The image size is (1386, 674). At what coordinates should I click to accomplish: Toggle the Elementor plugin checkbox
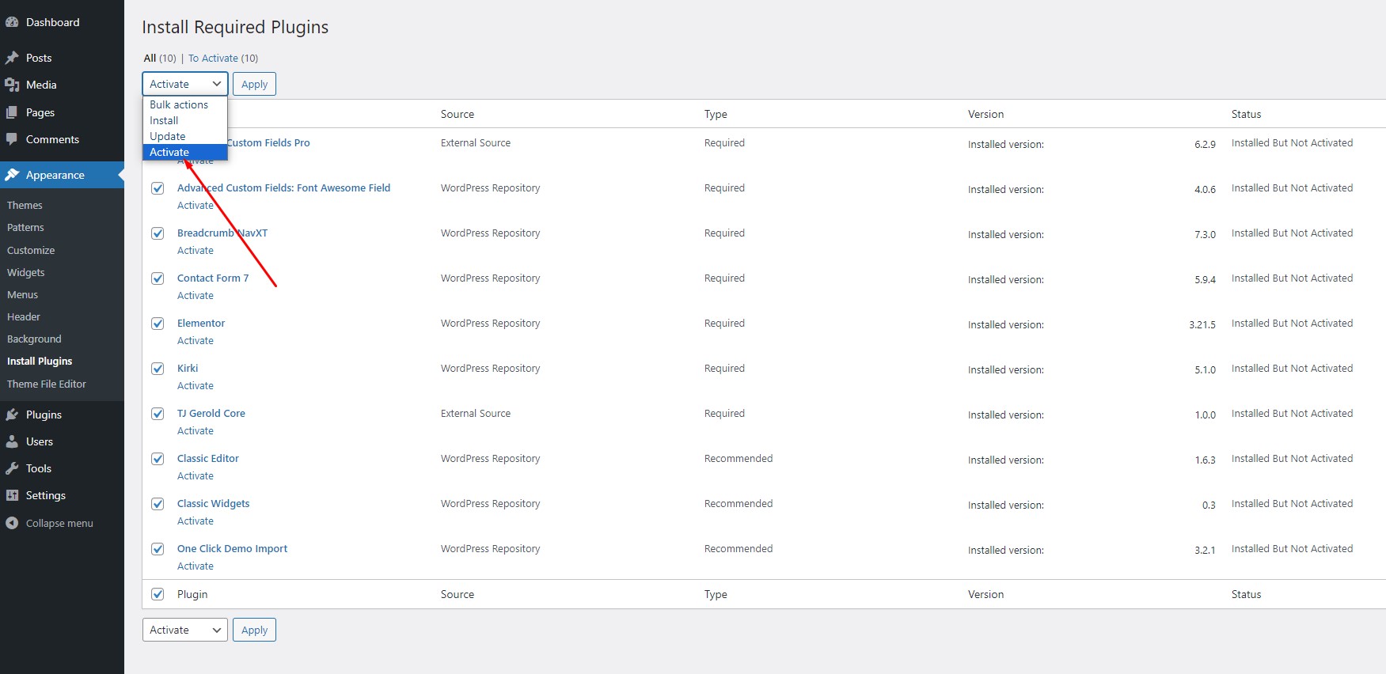click(x=158, y=324)
